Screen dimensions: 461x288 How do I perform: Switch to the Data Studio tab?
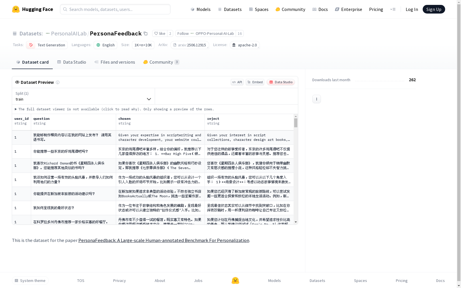[72, 62]
